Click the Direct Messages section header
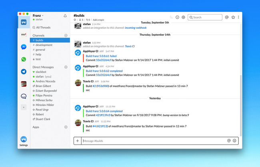 tap(43, 67)
